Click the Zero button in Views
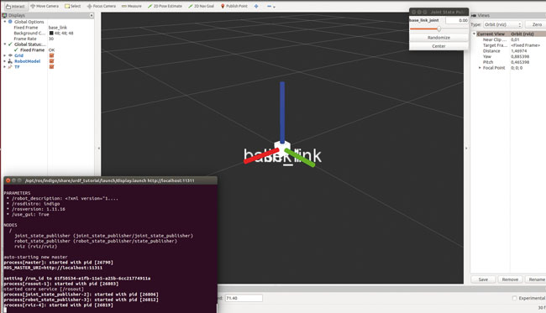The height and width of the screenshot is (313, 546). point(537,24)
